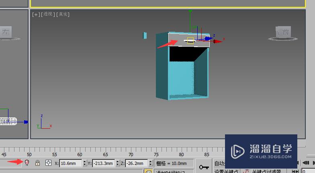The width and height of the screenshot is (315, 173).
Task: Click the red X-axis handle of move gizmo
Action: (218, 41)
